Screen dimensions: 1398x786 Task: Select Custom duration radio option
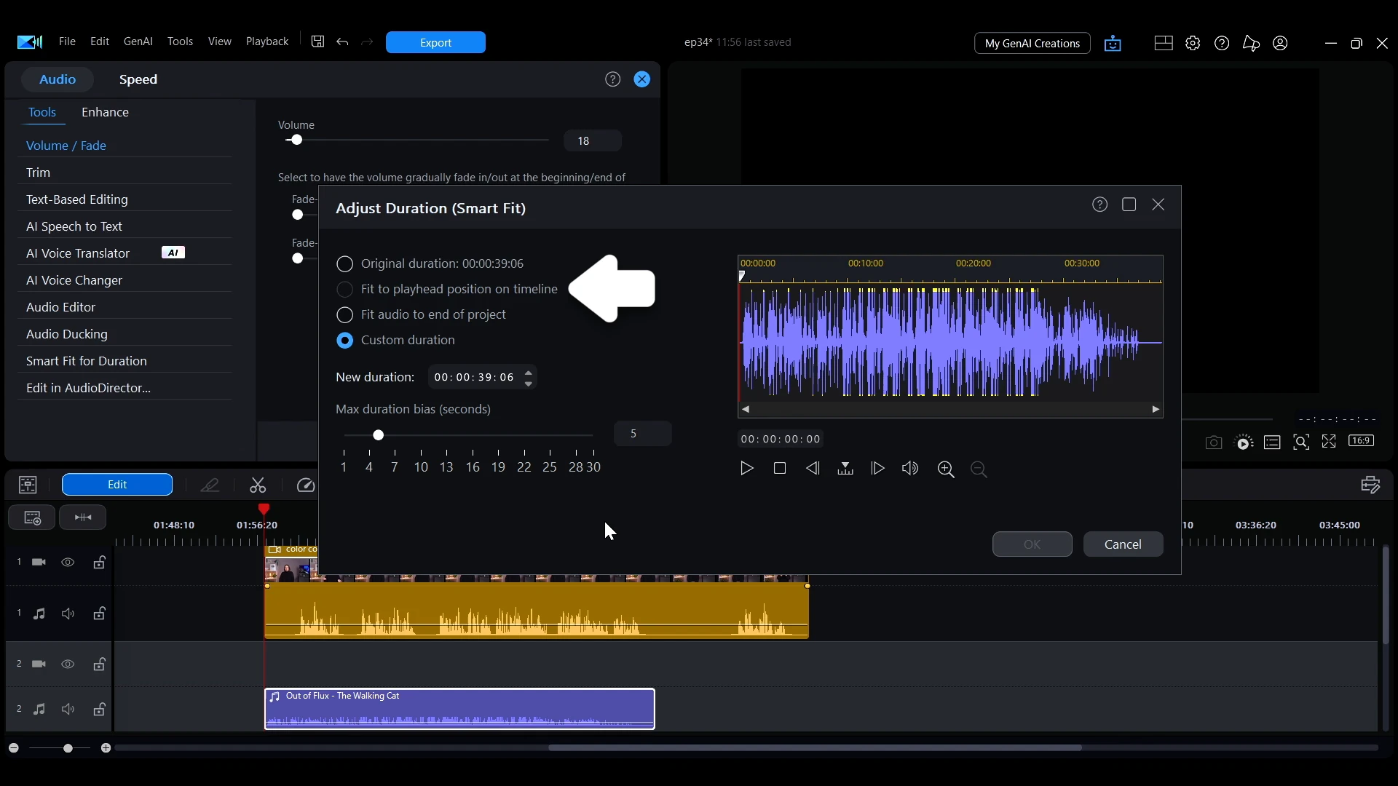(x=345, y=341)
